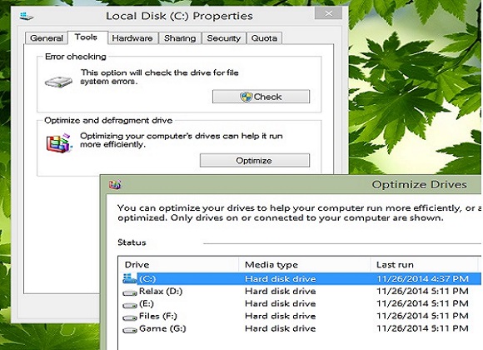Click the Optimize button

click(x=255, y=160)
